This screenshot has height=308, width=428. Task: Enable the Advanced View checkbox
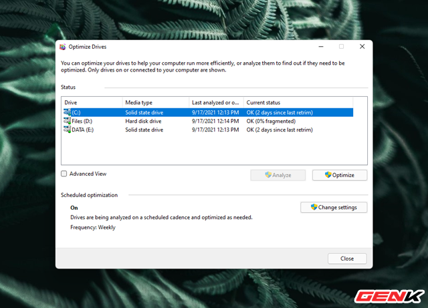(64, 174)
